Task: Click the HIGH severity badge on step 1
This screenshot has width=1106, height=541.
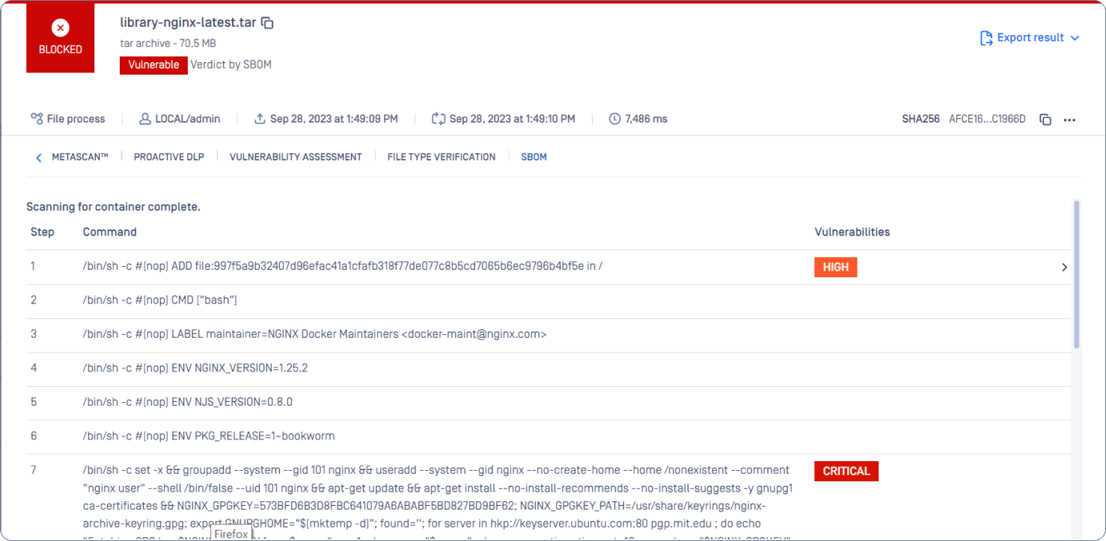Action: point(835,268)
